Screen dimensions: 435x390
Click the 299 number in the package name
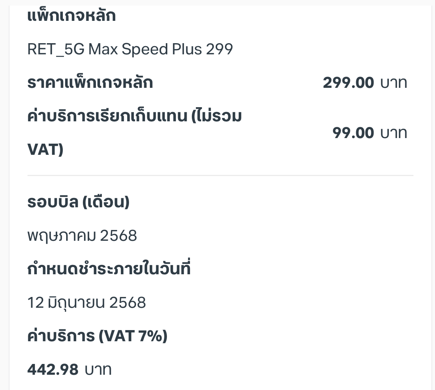click(x=219, y=49)
